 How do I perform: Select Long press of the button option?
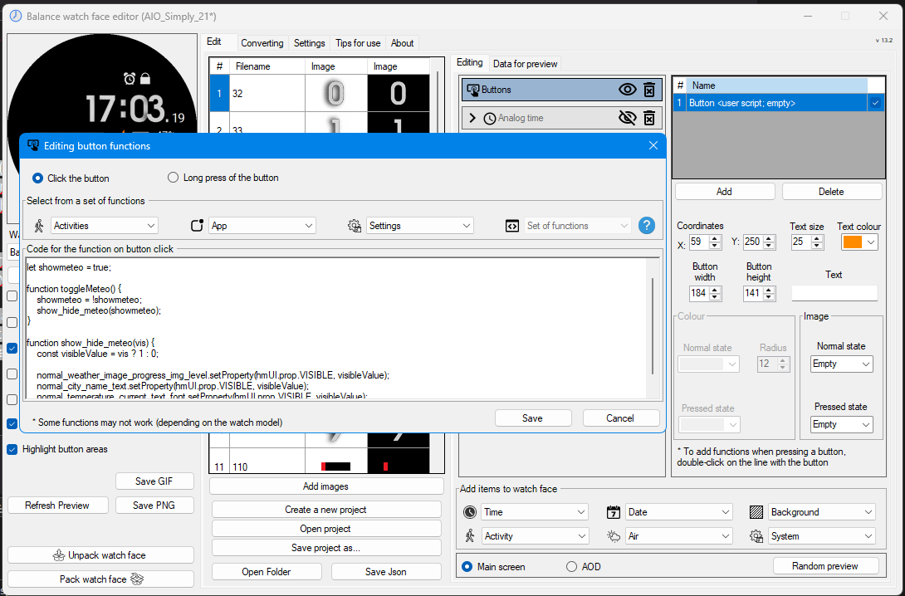(223, 178)
